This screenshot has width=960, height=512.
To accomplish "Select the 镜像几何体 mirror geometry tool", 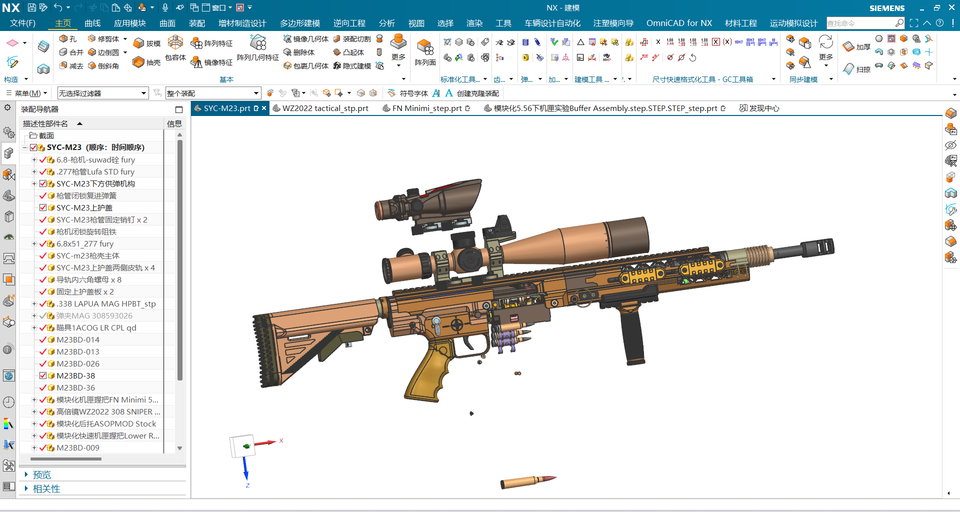I will (x=306, y=39).
